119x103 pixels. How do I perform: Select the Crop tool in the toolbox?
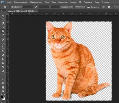click(x=3, y=31)
